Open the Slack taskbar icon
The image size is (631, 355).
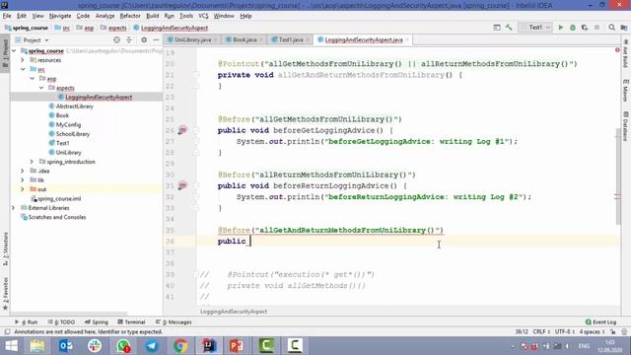coord(95,346)
